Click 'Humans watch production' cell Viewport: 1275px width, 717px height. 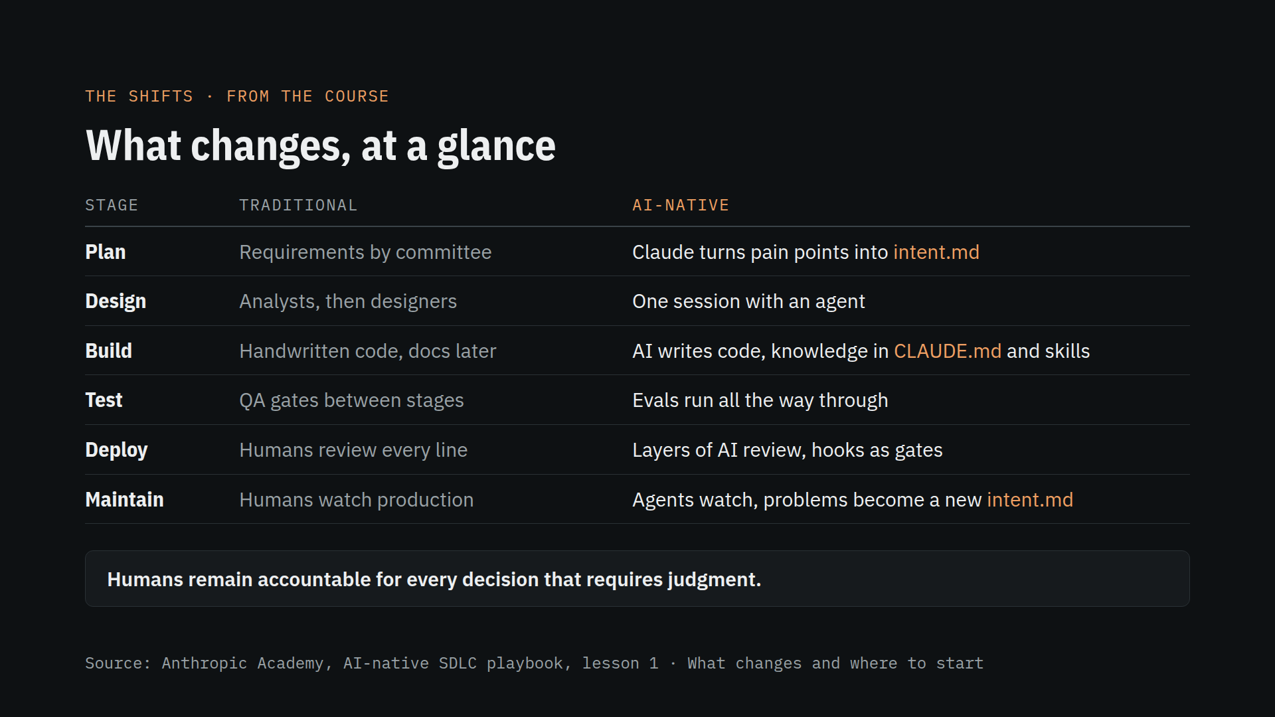pos(356,500)
